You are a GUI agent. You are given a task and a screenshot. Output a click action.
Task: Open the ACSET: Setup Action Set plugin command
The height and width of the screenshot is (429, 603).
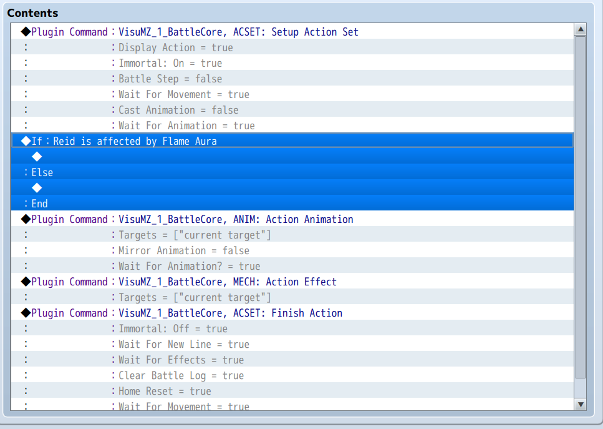coord(187,32)
